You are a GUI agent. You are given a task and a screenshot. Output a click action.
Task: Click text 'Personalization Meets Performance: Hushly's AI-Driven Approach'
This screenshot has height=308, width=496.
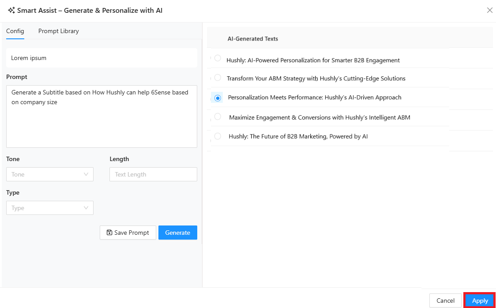coord(315,98)
